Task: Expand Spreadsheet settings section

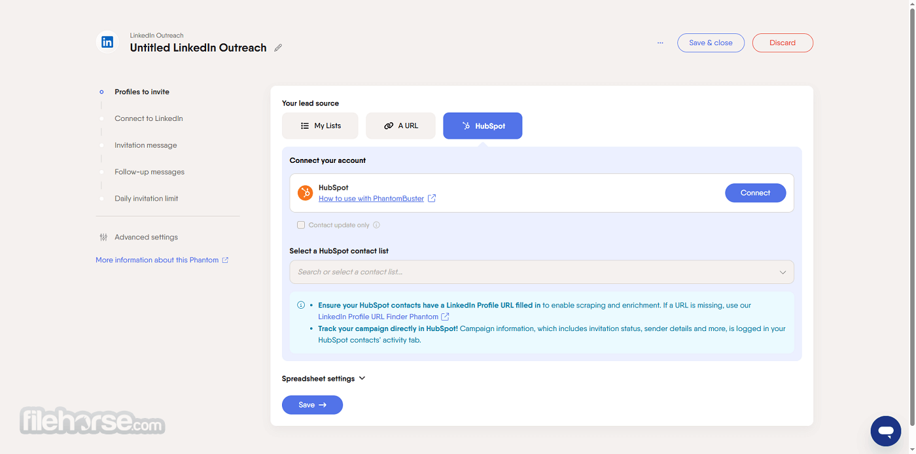Action: [x=324, y=379]
